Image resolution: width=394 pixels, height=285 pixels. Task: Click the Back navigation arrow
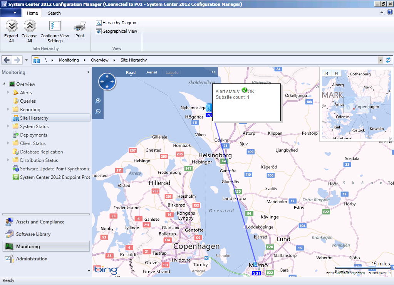(x=7, y=60)
